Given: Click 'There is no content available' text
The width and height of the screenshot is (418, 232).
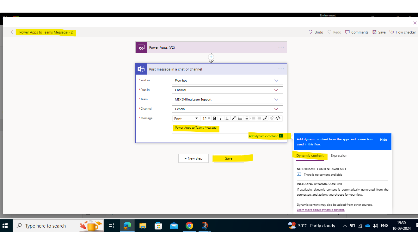Looking at the screenshot, I should (323, 174).
